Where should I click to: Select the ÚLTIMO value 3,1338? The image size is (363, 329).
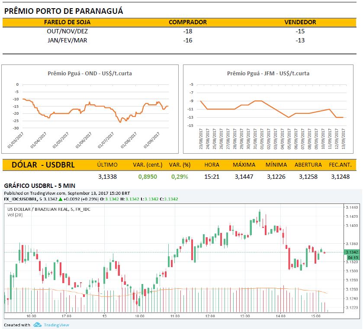pos(106,177)
